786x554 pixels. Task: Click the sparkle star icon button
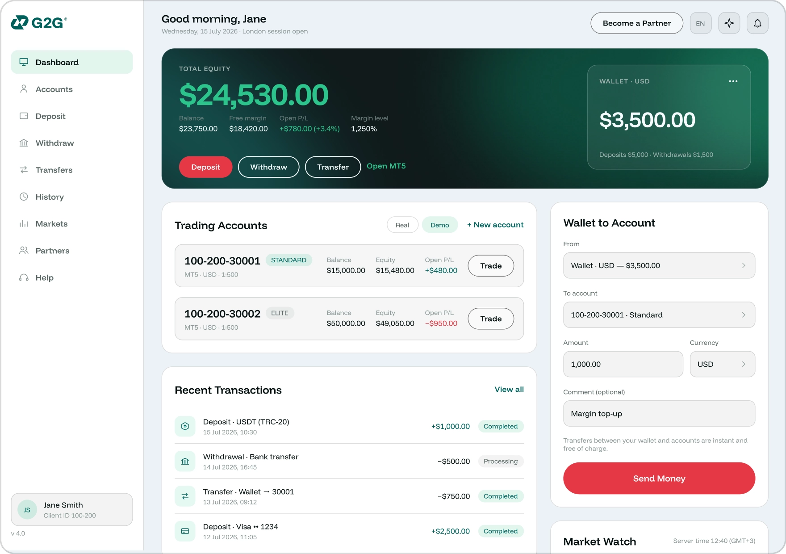(729, 23)
